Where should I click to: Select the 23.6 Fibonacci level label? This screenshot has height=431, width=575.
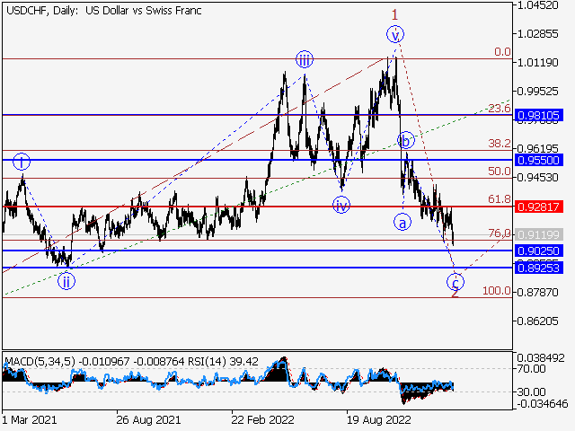click(x=499, y=109)
